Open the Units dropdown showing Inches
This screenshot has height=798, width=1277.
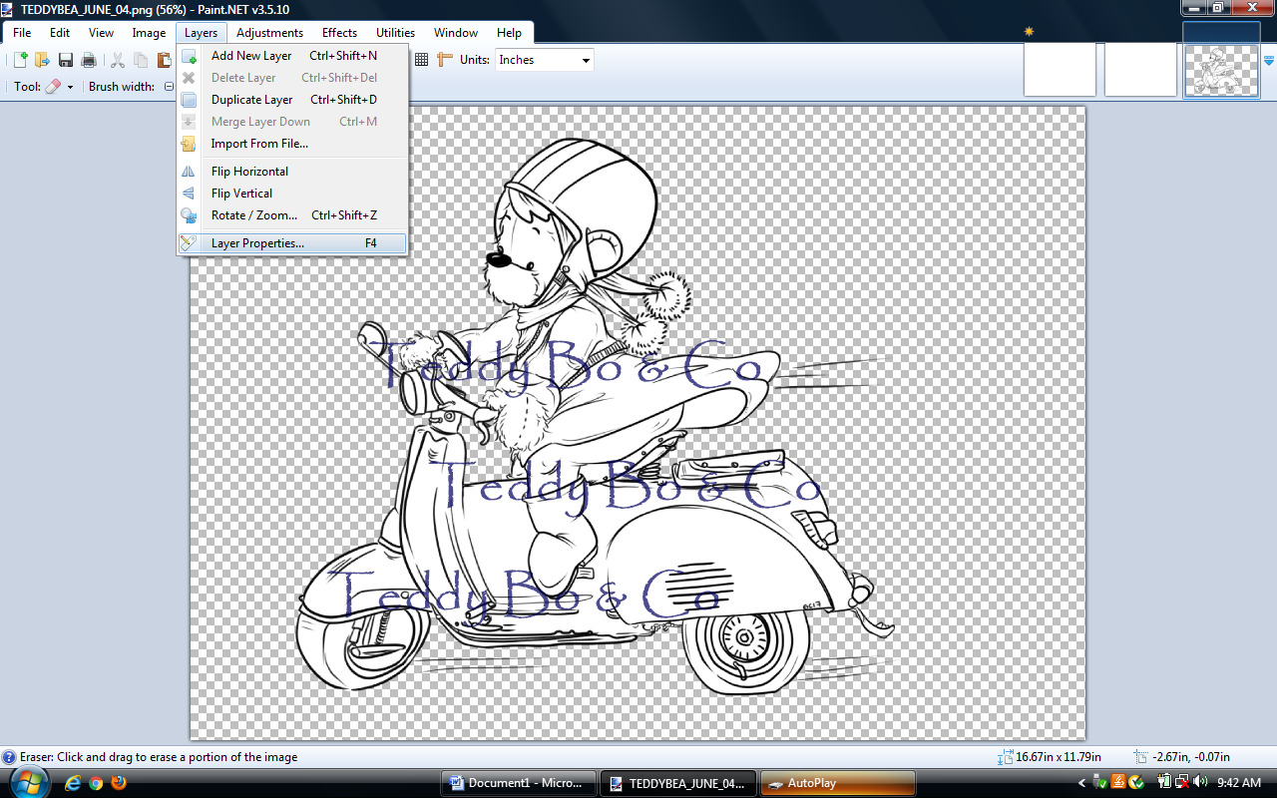tap(545, 60)
